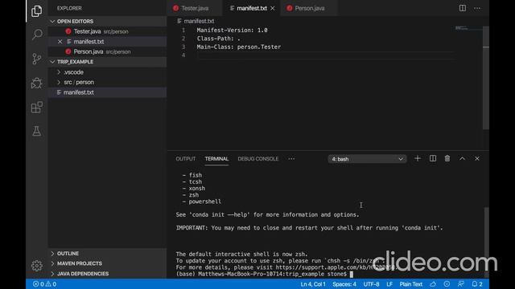Image resolution: width=515 pixels, height=289 pixels.
Task: Place cursor on line 'Class-Path: .'
Action: click(218, 39)
